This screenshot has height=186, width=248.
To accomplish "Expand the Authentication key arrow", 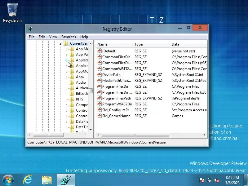I will [x=66, y=88].
